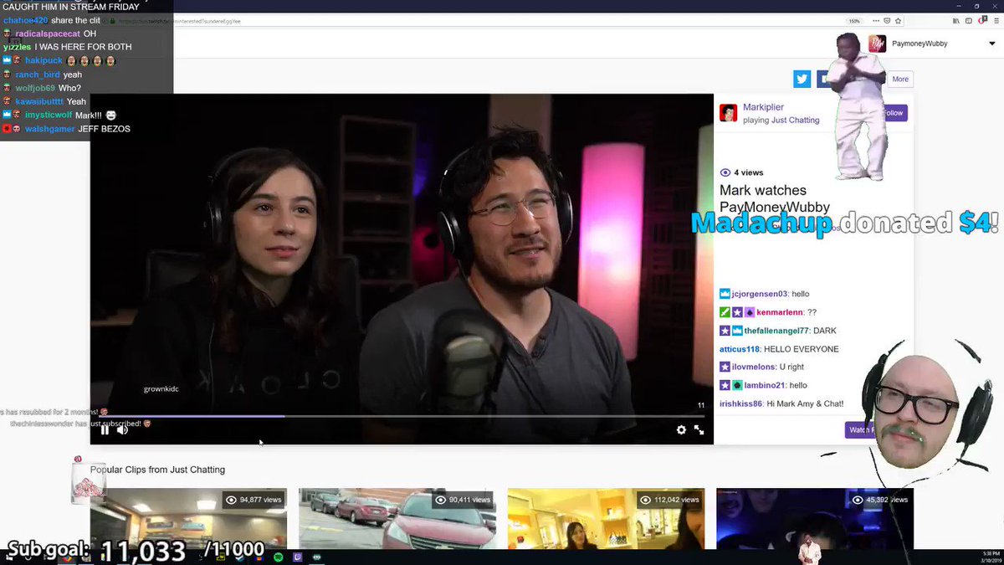
Task: Click chat username lambino21
Action: [x=764, y=385]
